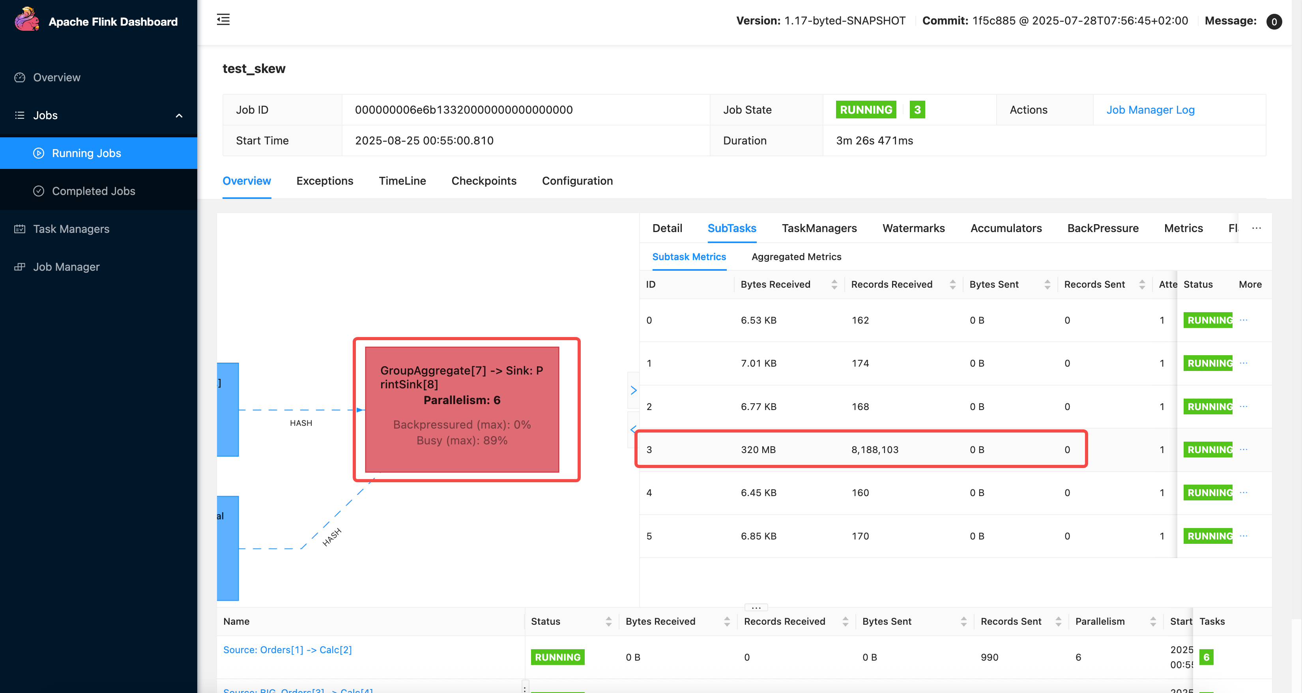Sort subtasks by Bytes Received
The height and width of the screenshot is (693, 1302).
point(834,285)
